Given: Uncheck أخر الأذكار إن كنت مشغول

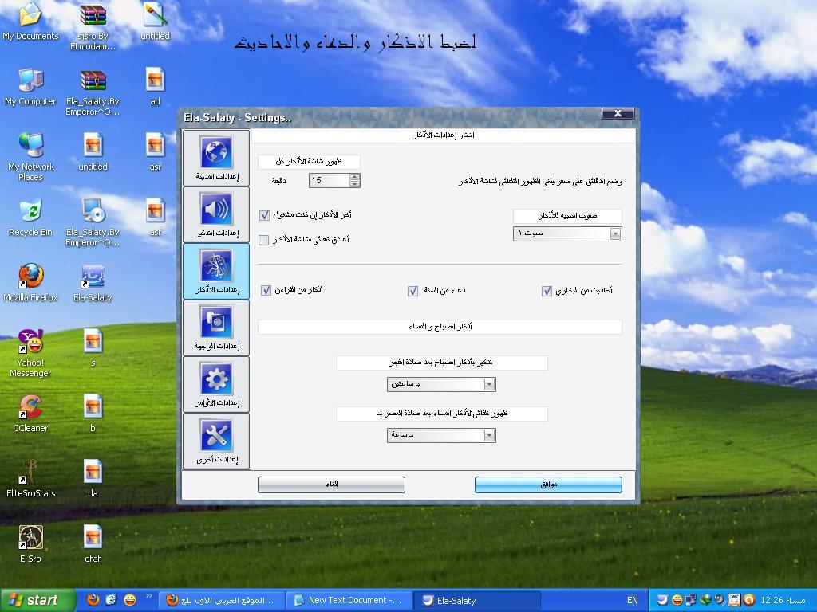Looking at the screenshot, I should pyautogui.click(x=264, y=215).
